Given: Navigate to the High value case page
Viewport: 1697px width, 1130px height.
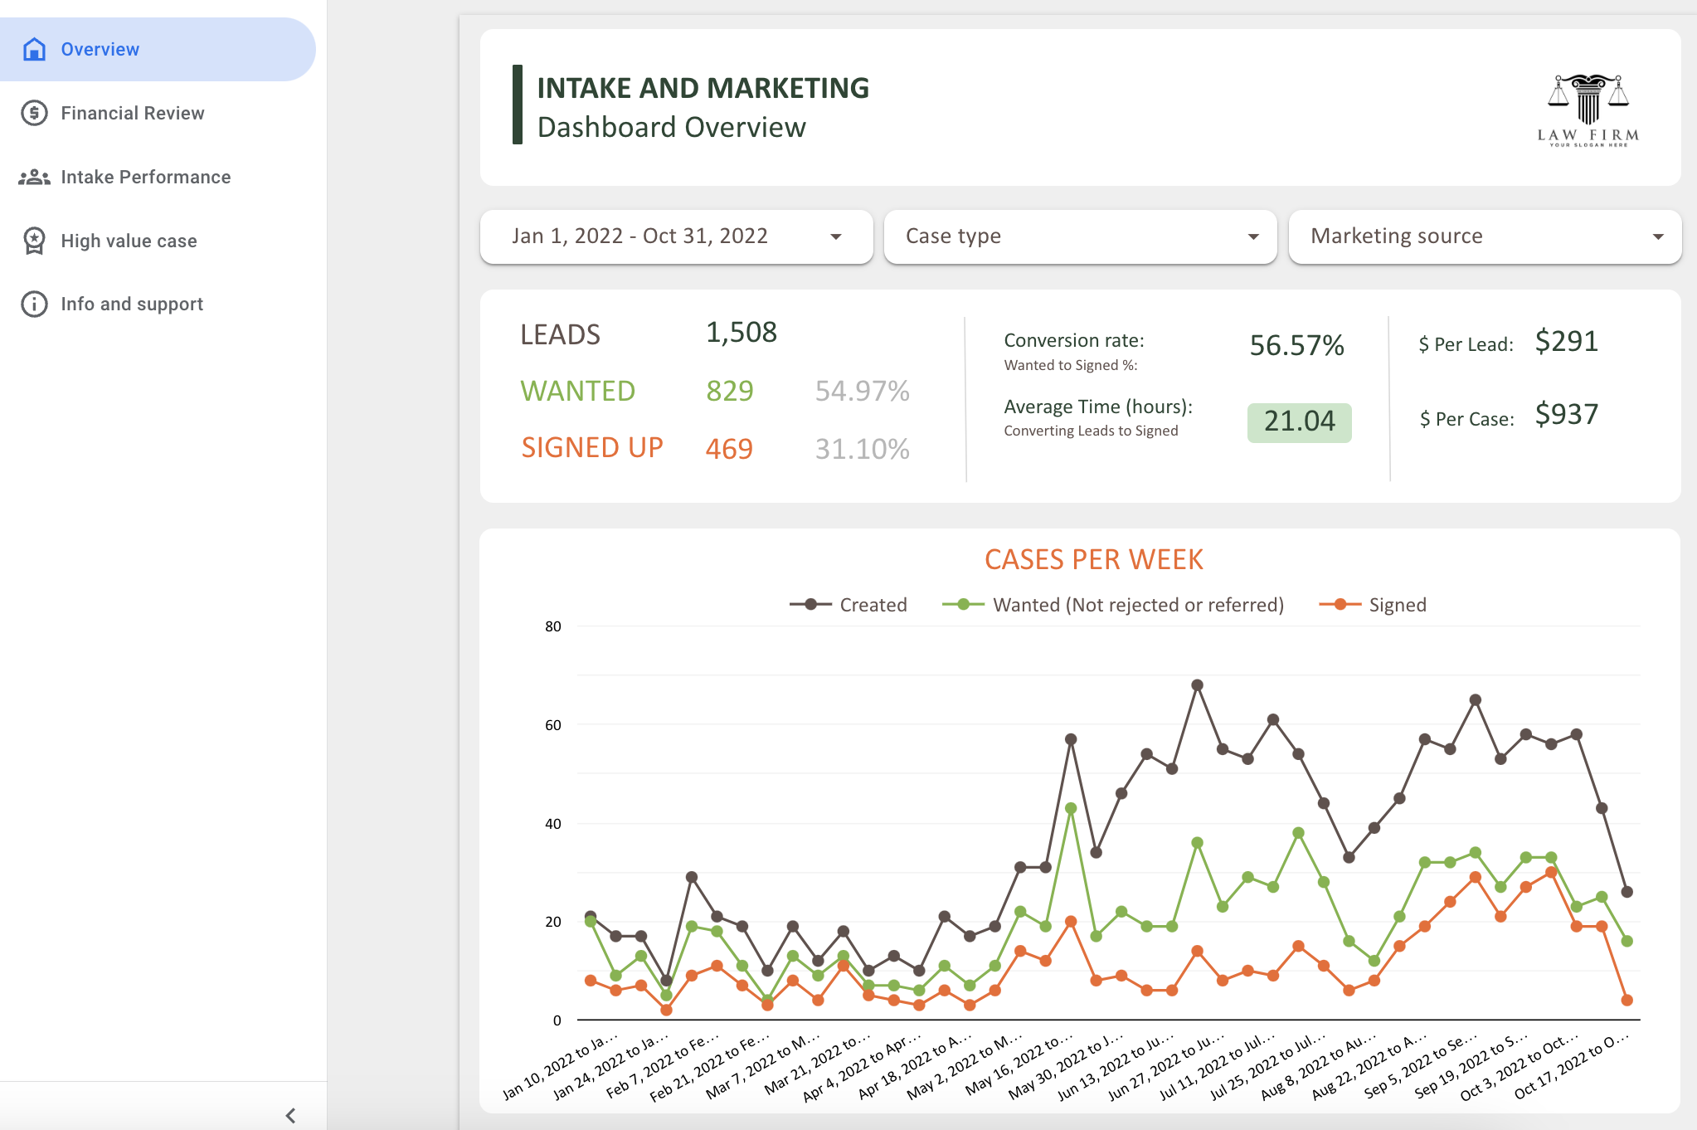Looking at the screenshot, I should point(129,241).
